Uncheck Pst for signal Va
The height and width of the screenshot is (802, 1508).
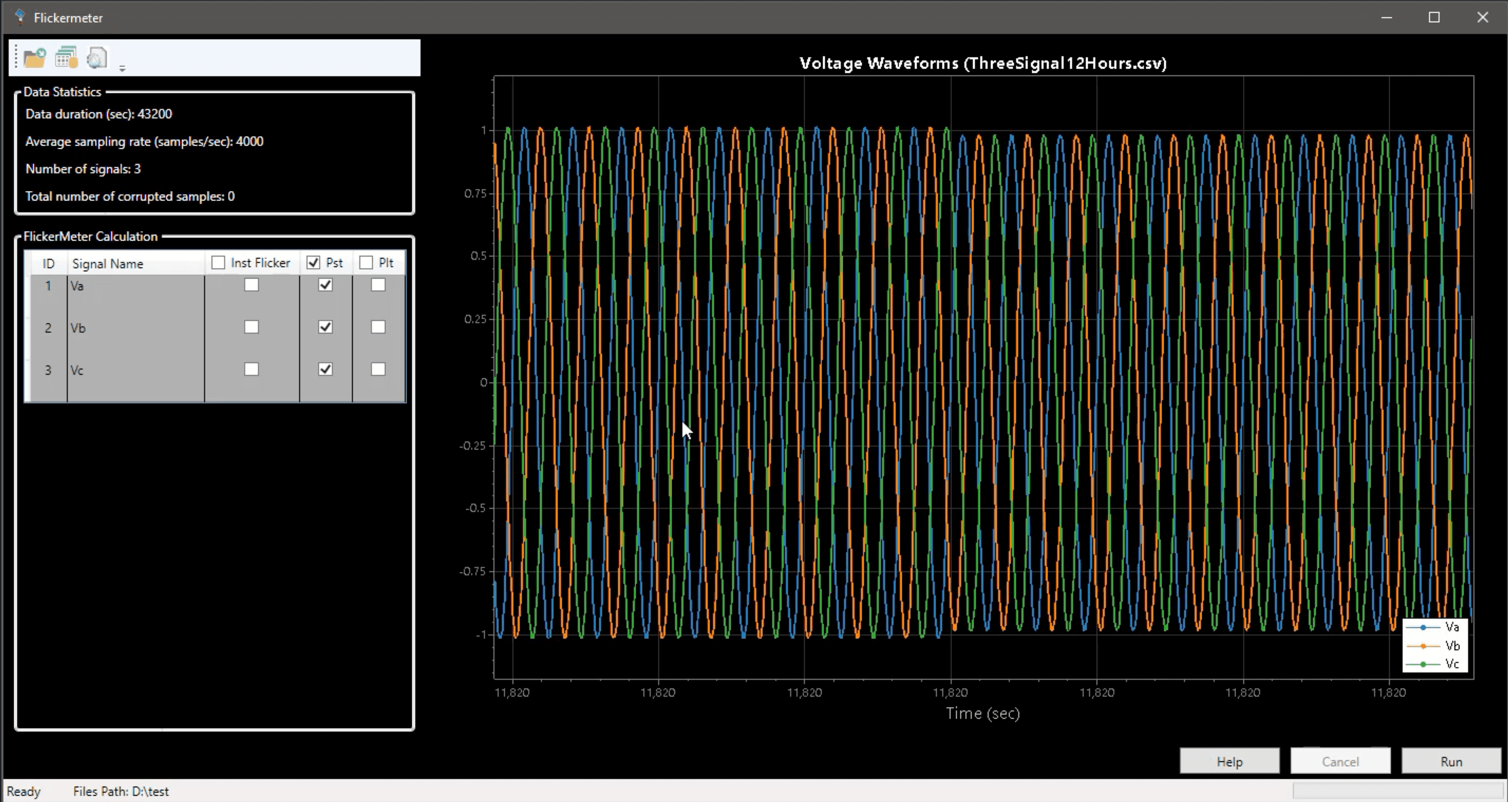click(x=325, y=285)
